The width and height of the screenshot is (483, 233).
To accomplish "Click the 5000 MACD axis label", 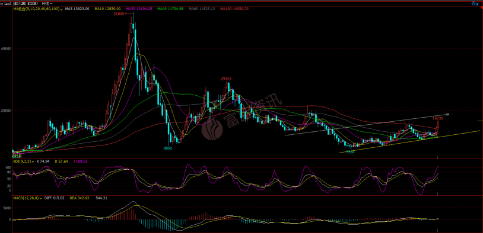I will click(8, 208).
